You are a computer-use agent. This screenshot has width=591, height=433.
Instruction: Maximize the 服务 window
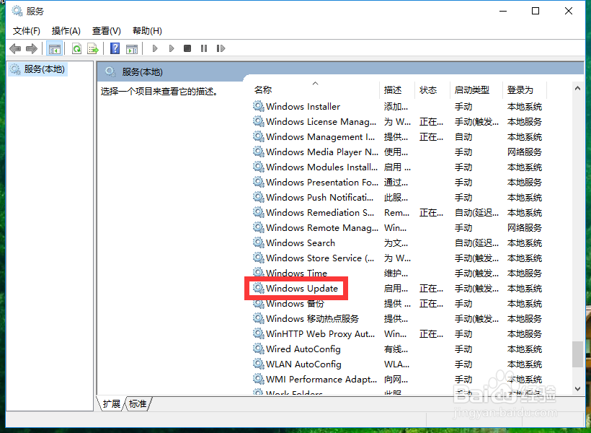[x=536, y=11]
